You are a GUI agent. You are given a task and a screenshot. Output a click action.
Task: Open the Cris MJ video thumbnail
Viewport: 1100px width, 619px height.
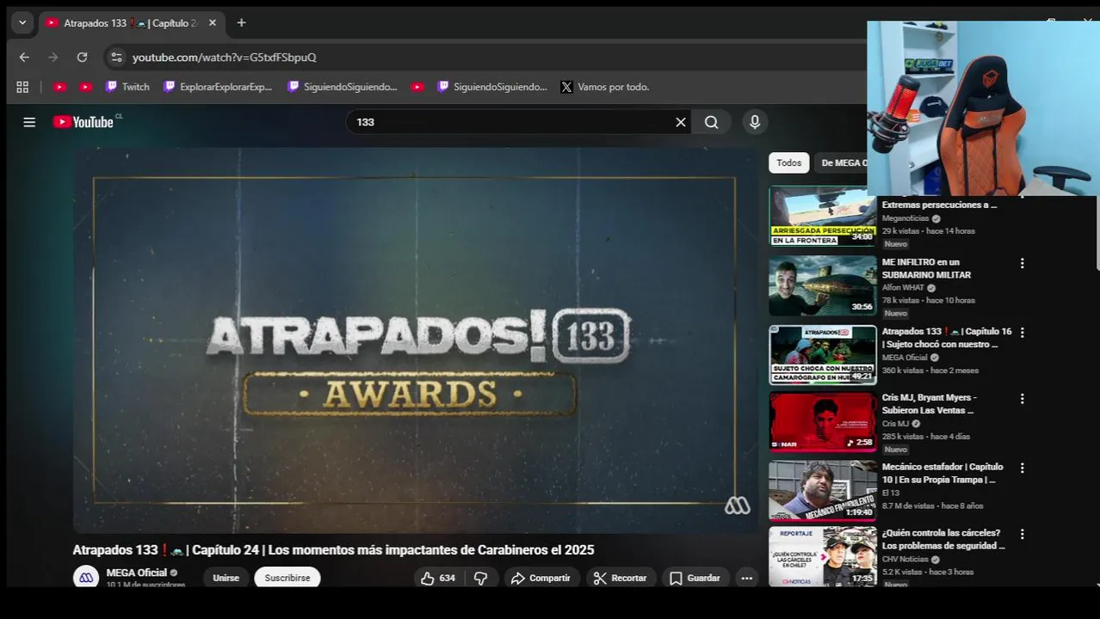pos(822,421)
